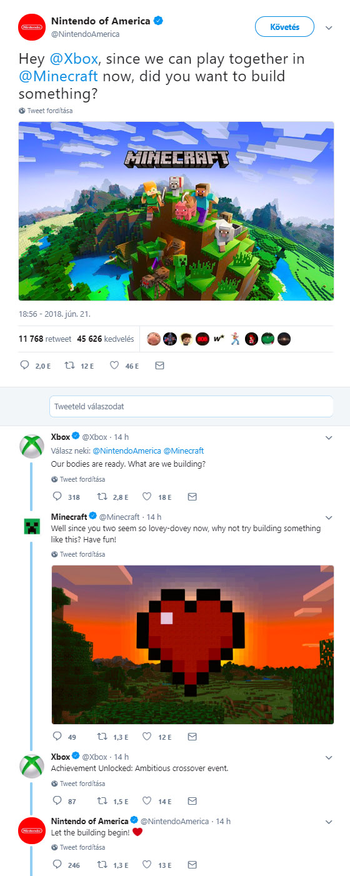350x876 pixels.
Task: Retweet the main Nintendo of America tweet
Action: pos(69,366)
